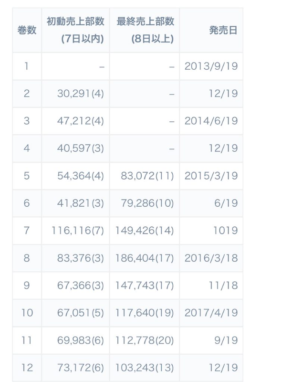The height and width of the screenshot is (382, 302).
Task: Click the 最終売上部数 column header
Action: (145, 30)
